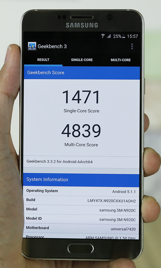The image size is (161, 268).
Task: Tap the 1471 single-core score number
Action: [81, 97]
